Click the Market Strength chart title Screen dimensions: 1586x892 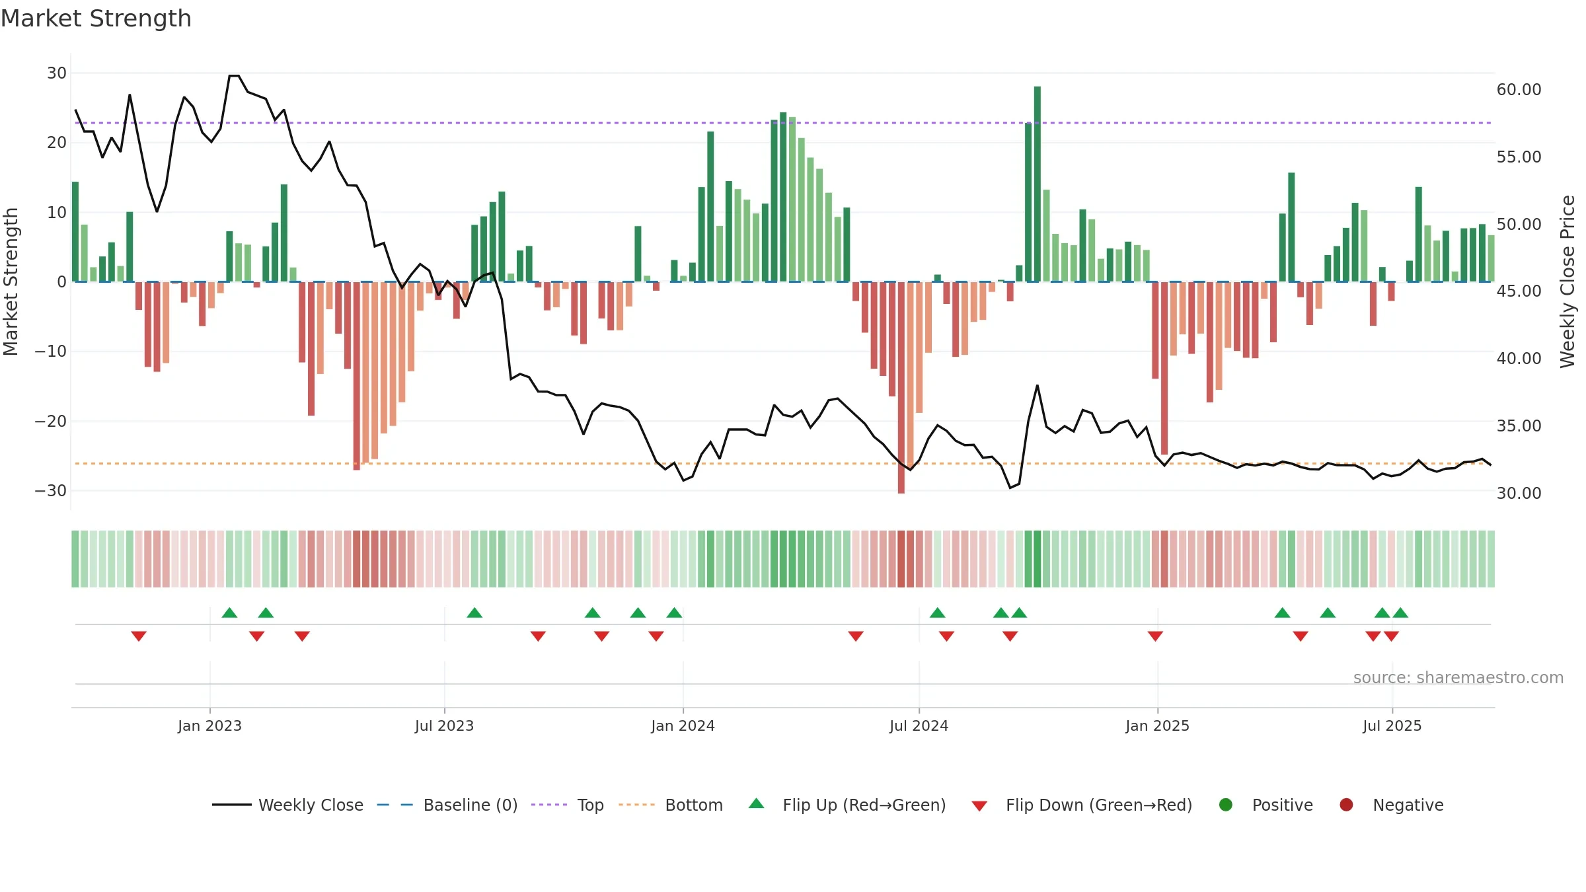[96, 19]
